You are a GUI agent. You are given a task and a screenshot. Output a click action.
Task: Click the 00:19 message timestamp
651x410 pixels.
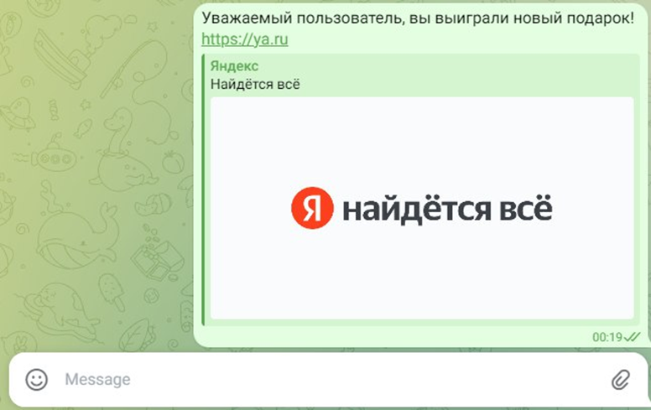click(607, 337)
